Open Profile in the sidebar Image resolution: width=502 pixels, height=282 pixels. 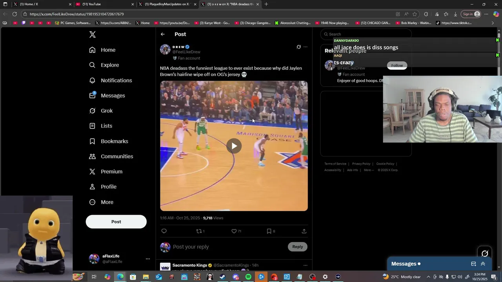103,187
